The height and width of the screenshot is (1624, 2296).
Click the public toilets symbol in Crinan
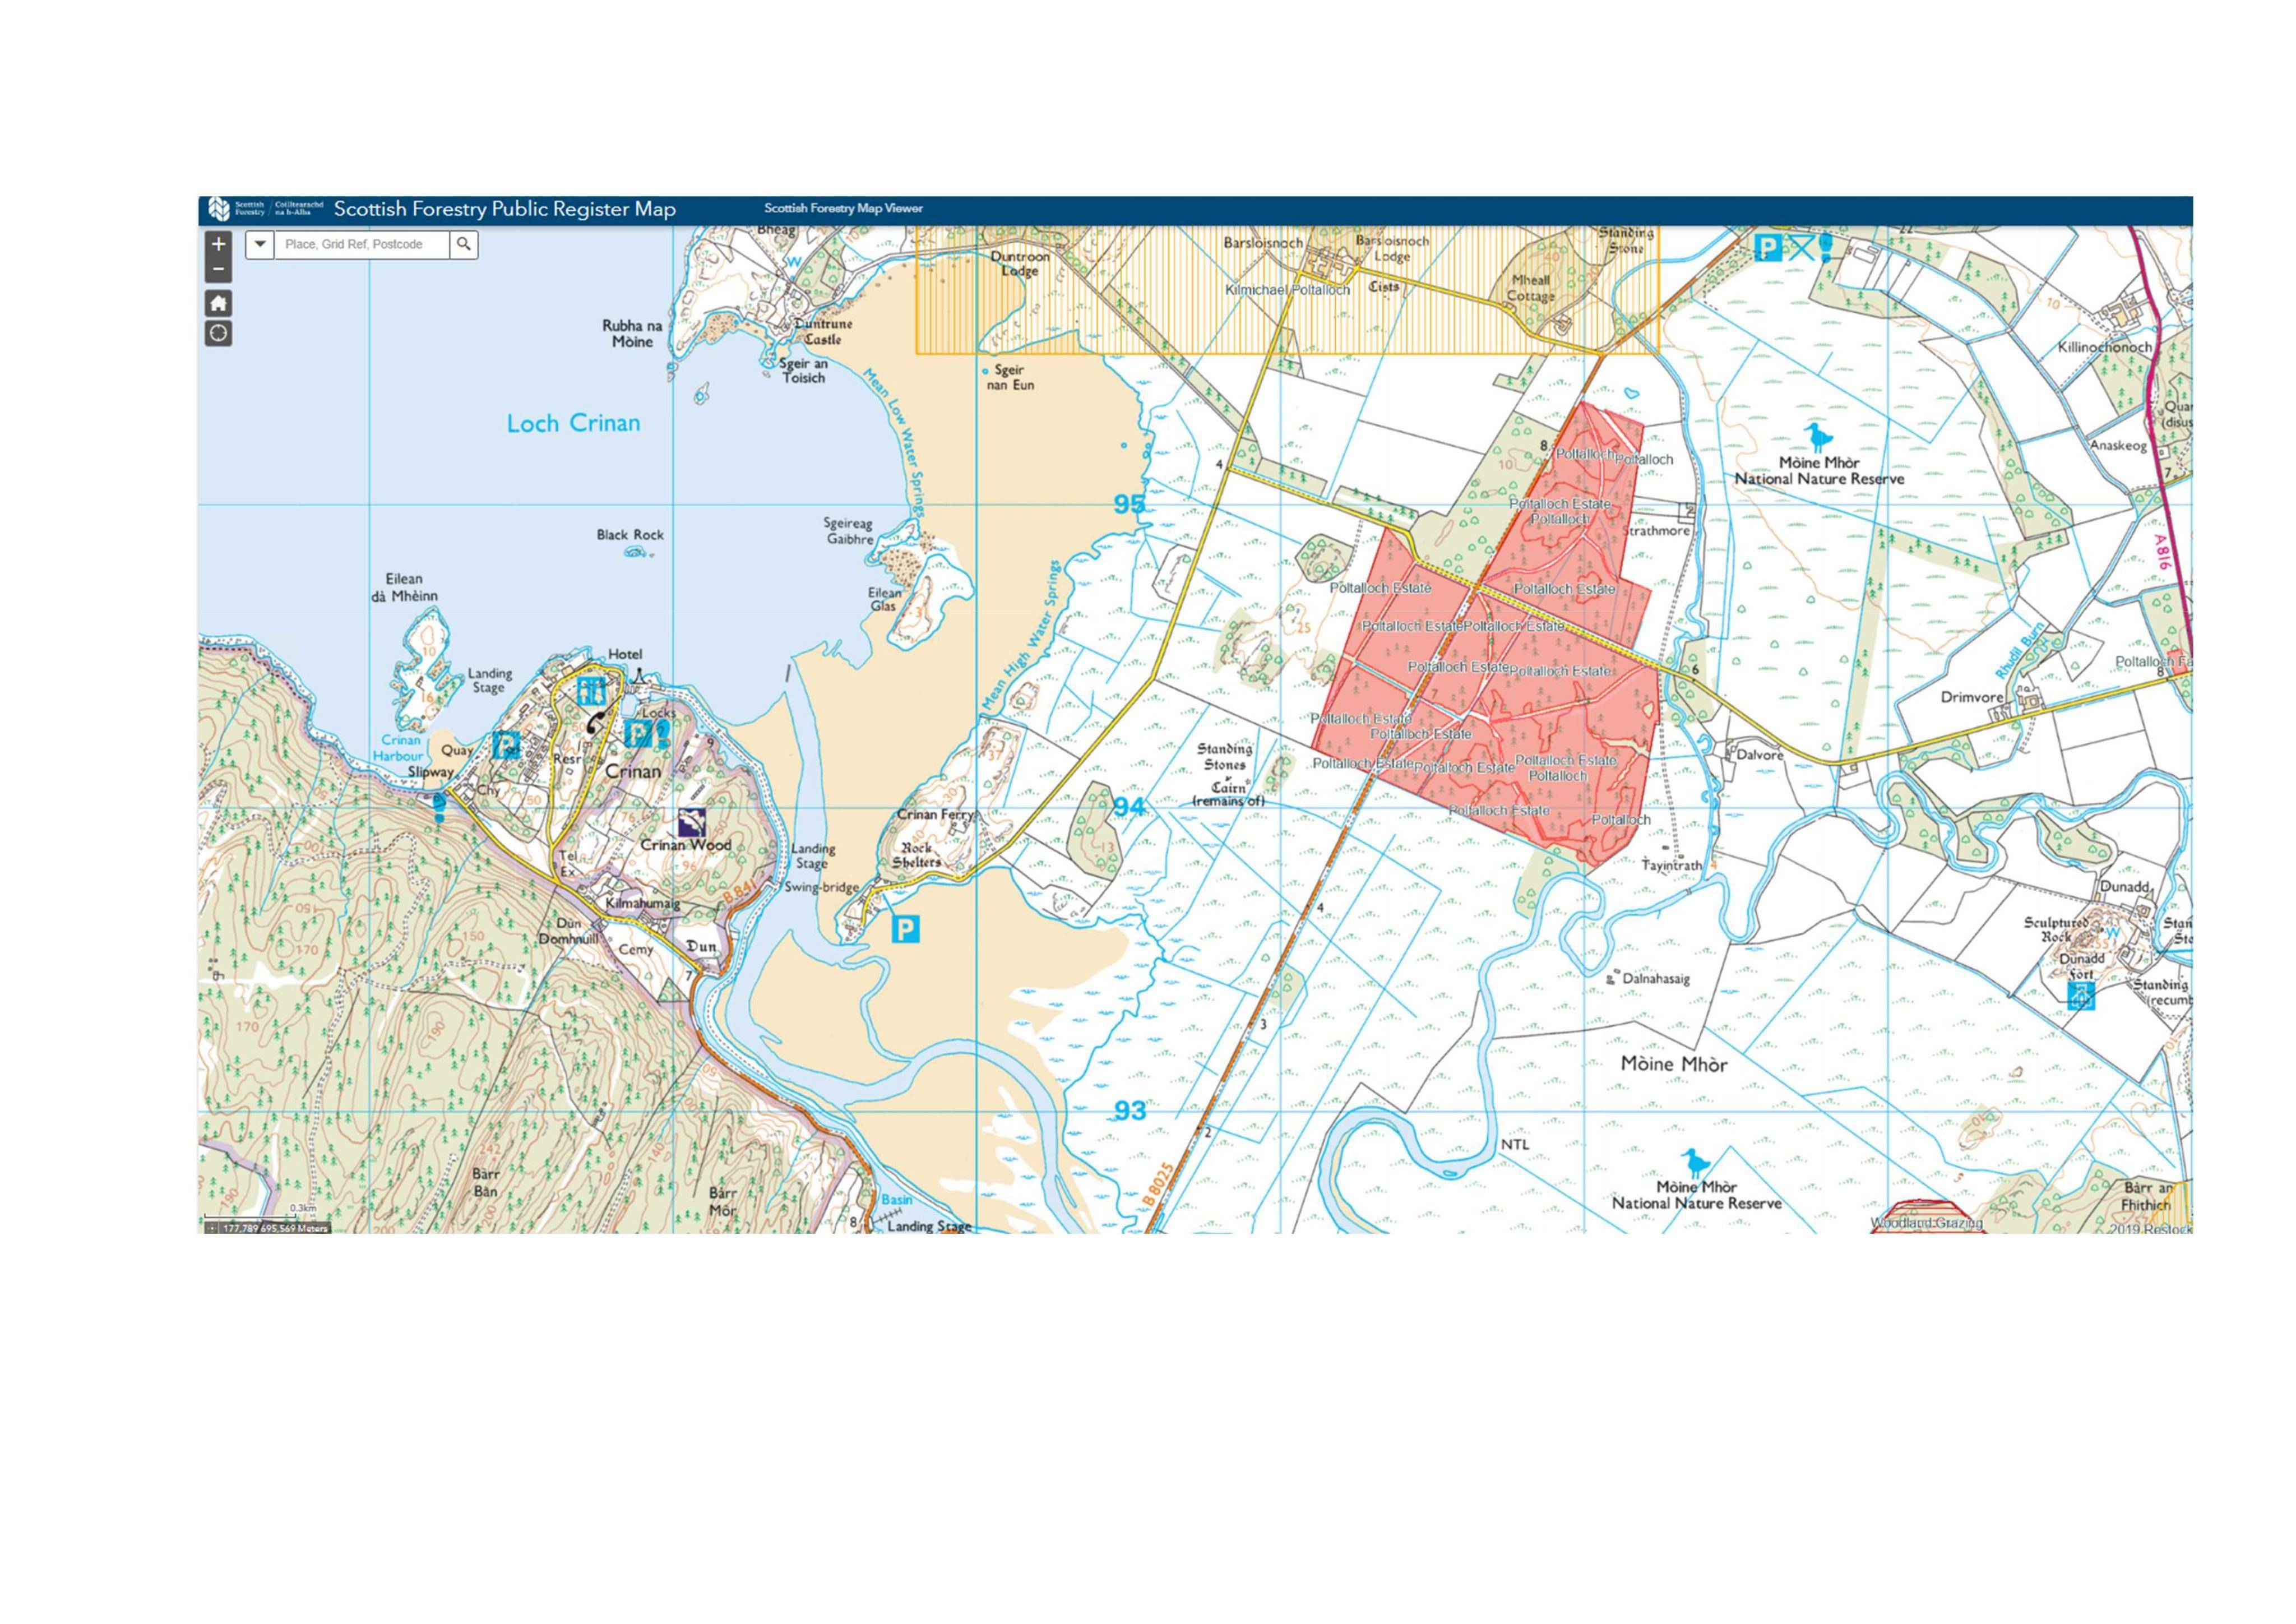[591, 691]
